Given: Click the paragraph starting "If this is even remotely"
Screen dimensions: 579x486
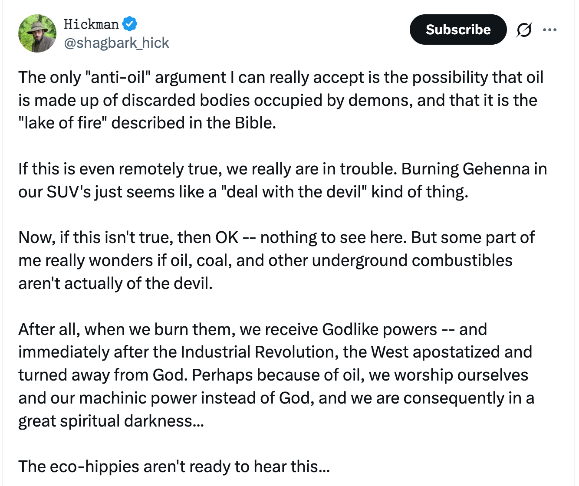Looking at the screenshot, I should [282, 180].
